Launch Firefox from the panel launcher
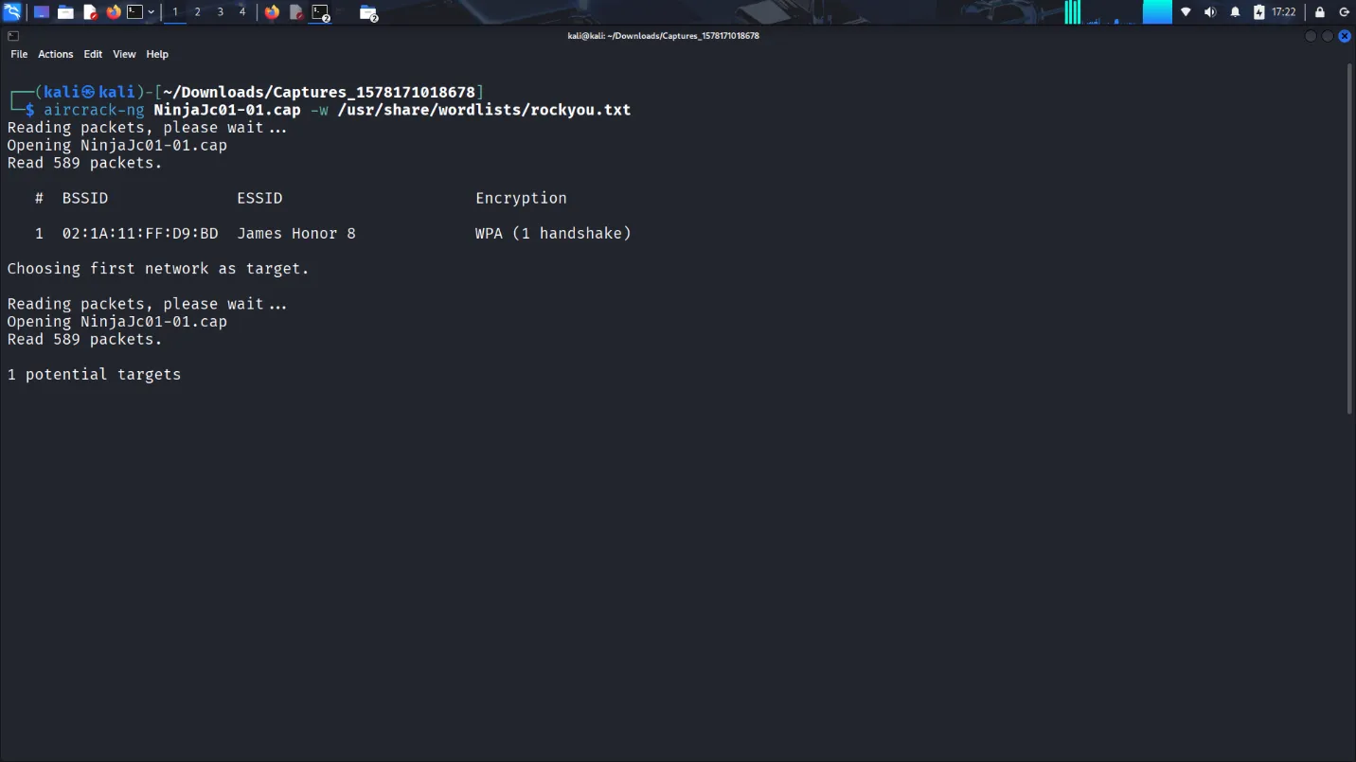 114,12
